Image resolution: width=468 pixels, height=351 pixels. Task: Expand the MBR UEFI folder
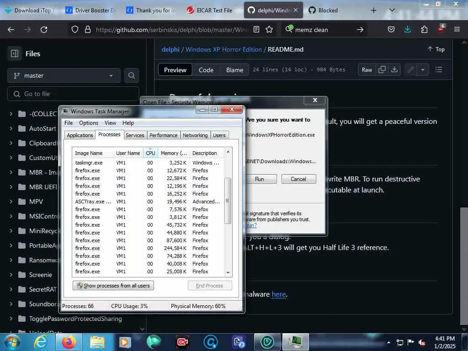[11, 187]
